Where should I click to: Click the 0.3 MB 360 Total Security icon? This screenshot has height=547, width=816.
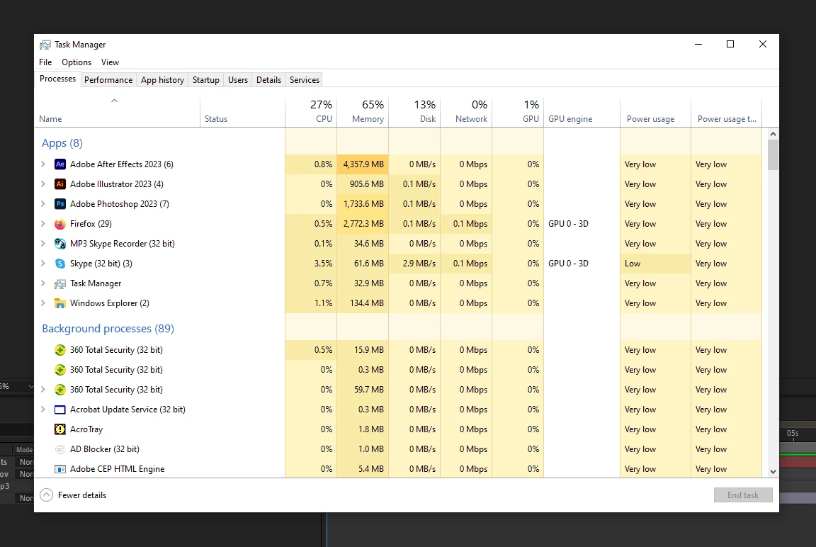point(59,370)
